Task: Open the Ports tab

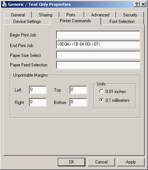Action: point(71,15)
